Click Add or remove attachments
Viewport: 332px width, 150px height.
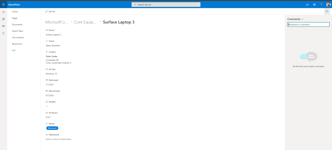pos(58,139)
